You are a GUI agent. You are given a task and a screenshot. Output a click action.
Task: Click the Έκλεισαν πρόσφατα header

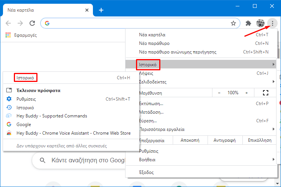pos(38,91)
